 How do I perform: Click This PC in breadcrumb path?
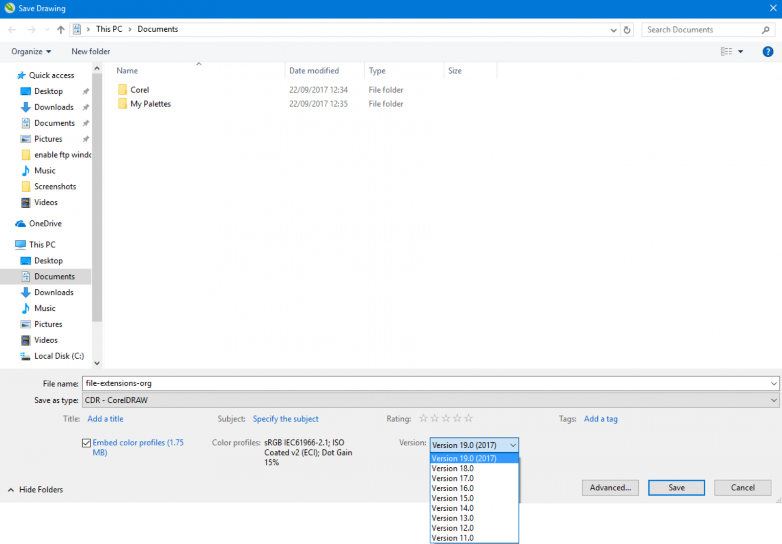109,29
